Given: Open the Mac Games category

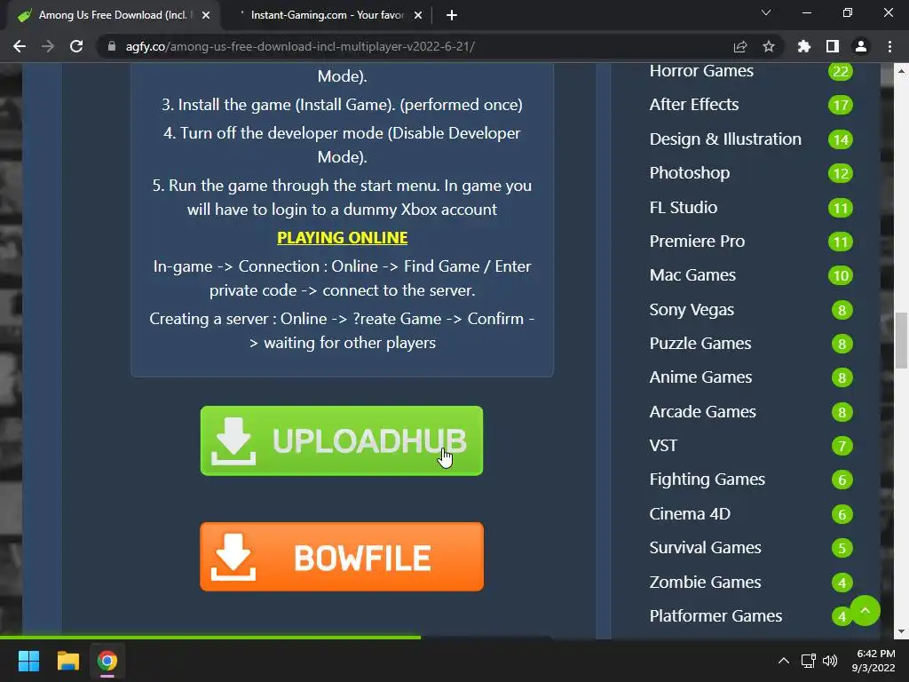Looking at the screenshot, I should coord(692,275).
